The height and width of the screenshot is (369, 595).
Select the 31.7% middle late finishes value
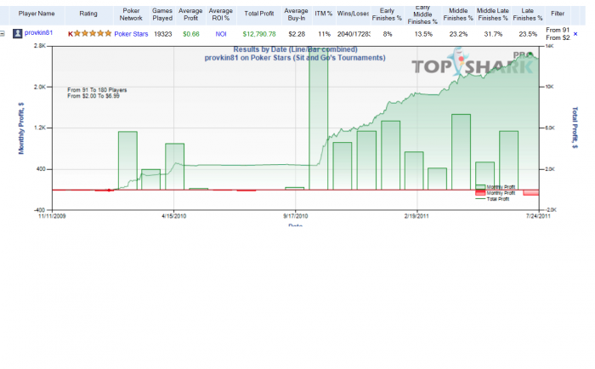coord(493,34)
